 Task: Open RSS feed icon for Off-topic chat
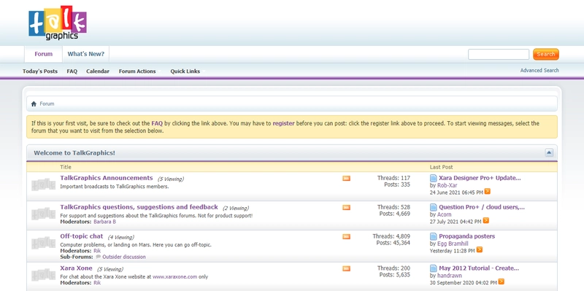click(346, 237)
